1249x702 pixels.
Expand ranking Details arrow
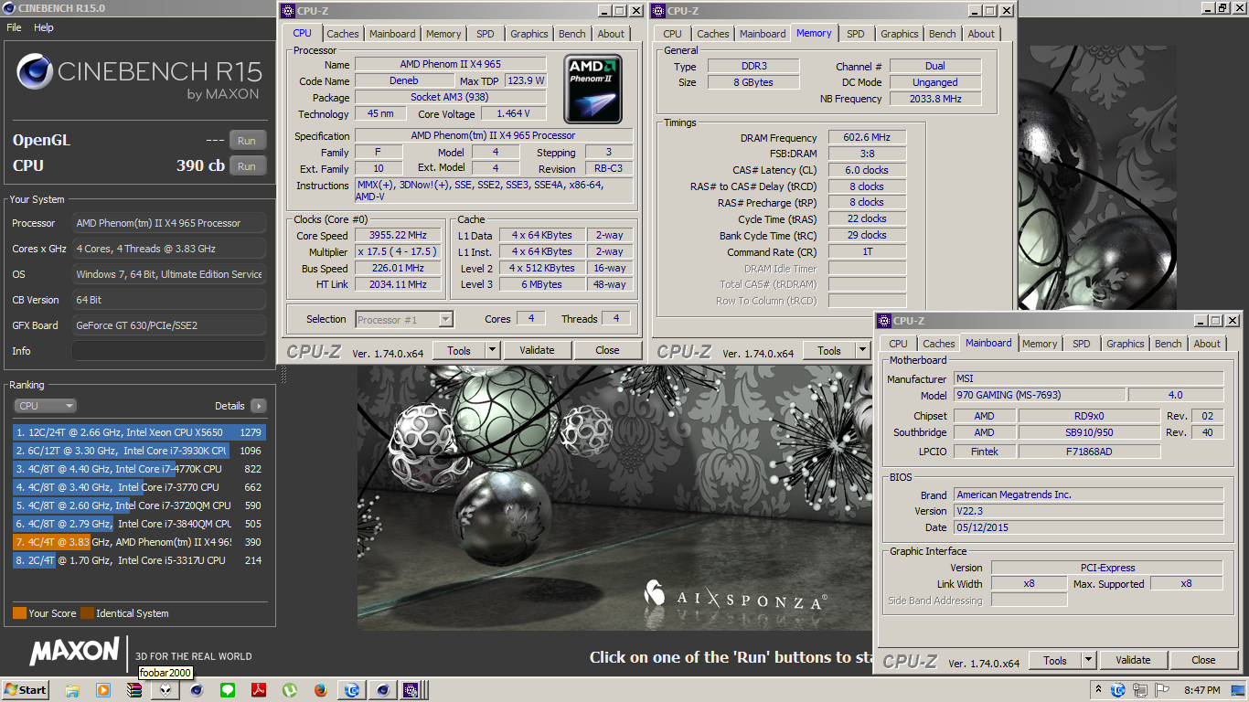coord(258,406)
